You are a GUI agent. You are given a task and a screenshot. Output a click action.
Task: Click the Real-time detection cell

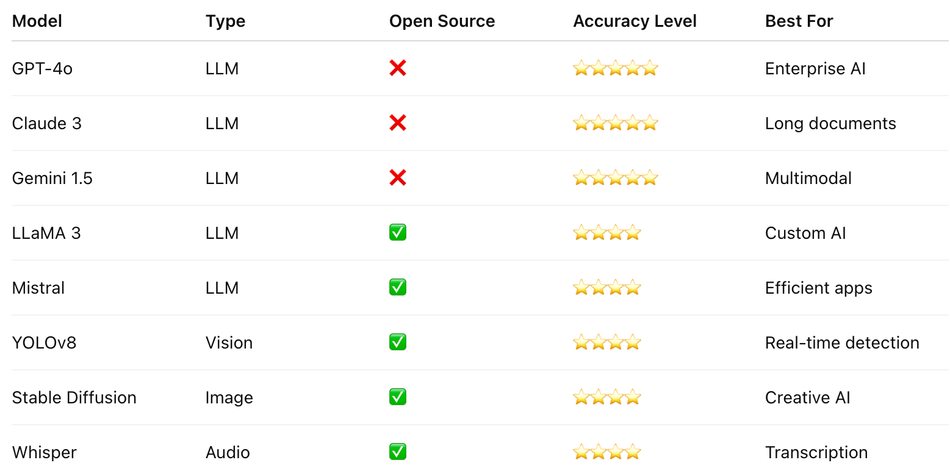tap(843, 343)
